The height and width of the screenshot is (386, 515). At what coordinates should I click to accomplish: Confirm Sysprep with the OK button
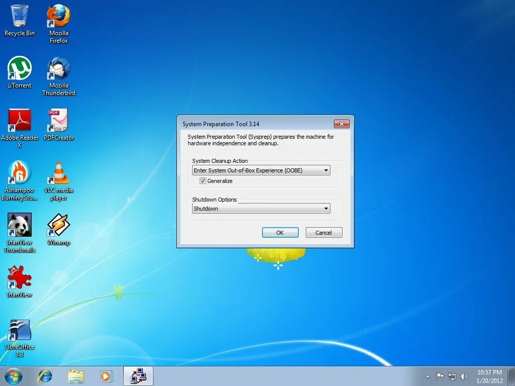(x=280, y=232)
